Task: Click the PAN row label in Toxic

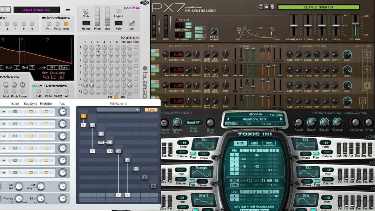Action: coord(234,185)
